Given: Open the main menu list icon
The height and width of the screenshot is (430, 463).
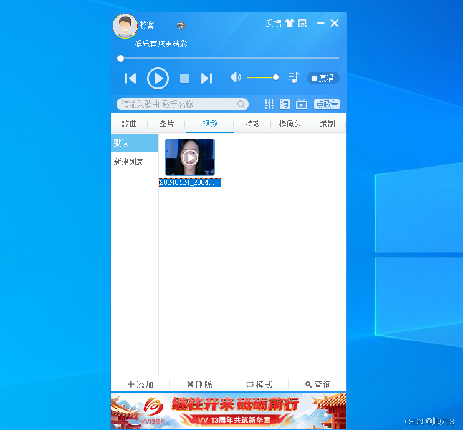Looking at the screenshot, I should 303,23.
